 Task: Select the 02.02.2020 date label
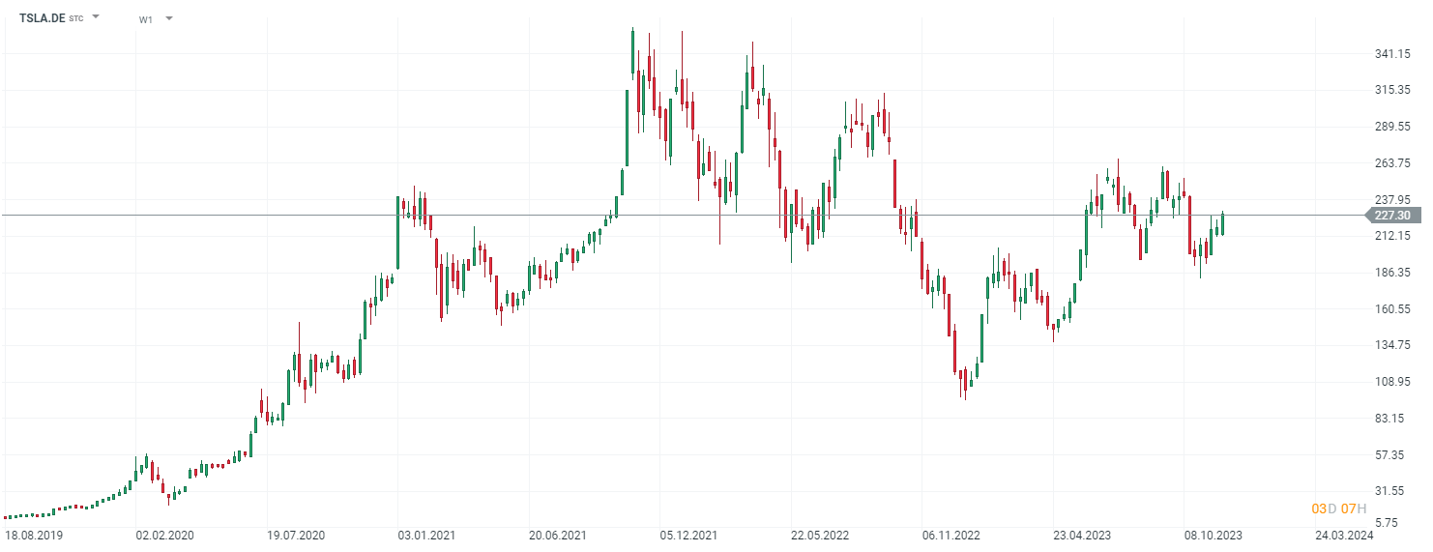click(162, 535)
